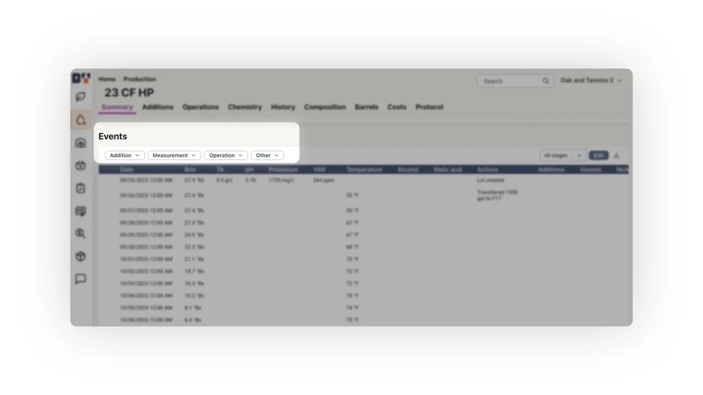Image resolution: width=703 pixels, height=395 pixels.
Task: Switch to the Barrels tab
Action: 367,107
